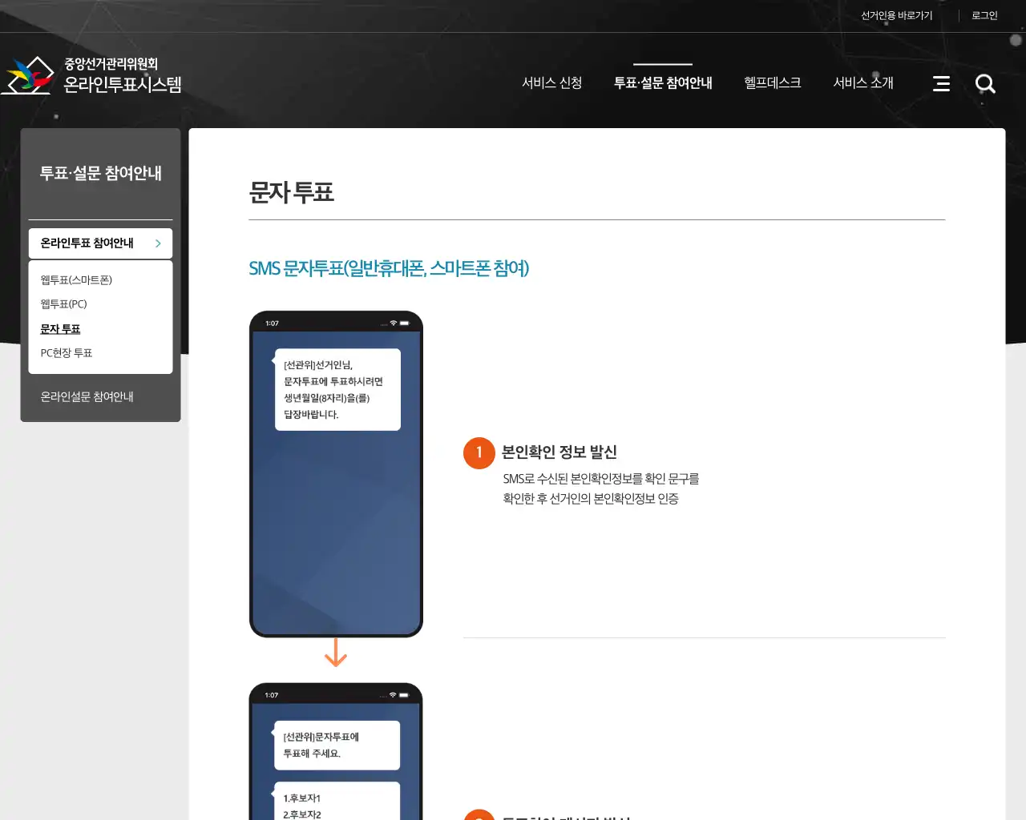Expand the 투표·설문 참여안내 sidebar header
This screenshot has width=1026, height=820.
pyautogui.click(x=101, y=173)
